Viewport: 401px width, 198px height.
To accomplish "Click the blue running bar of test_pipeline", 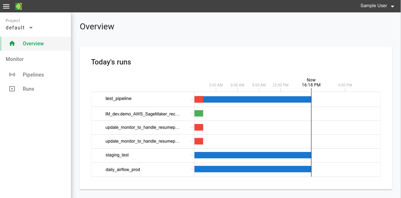I will [257, 99].
